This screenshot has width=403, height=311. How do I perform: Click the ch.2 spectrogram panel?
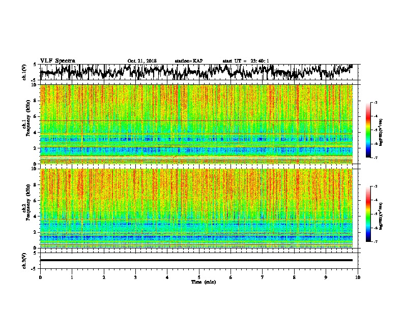[196, 208]
